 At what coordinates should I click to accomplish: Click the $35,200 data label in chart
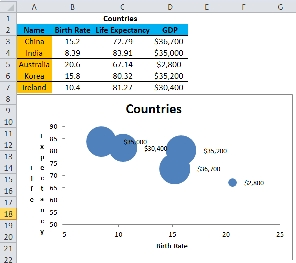coord(215,151)
